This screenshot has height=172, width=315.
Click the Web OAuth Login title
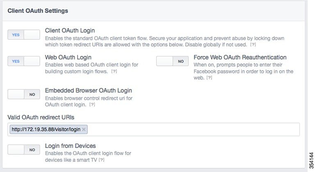[68, 57]
